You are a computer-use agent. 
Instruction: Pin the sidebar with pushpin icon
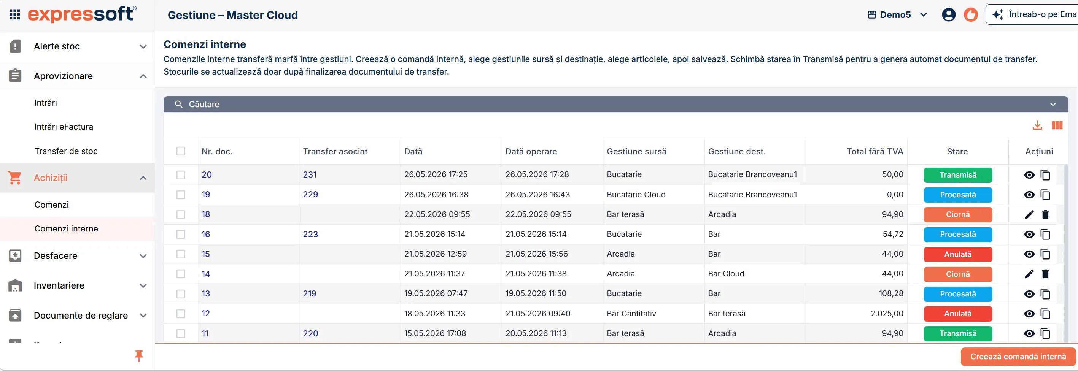point(139,356)
